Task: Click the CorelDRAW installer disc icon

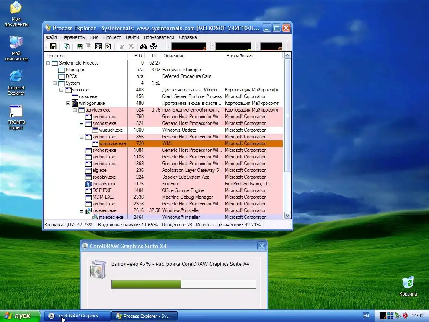Action: tap(97, 270)
